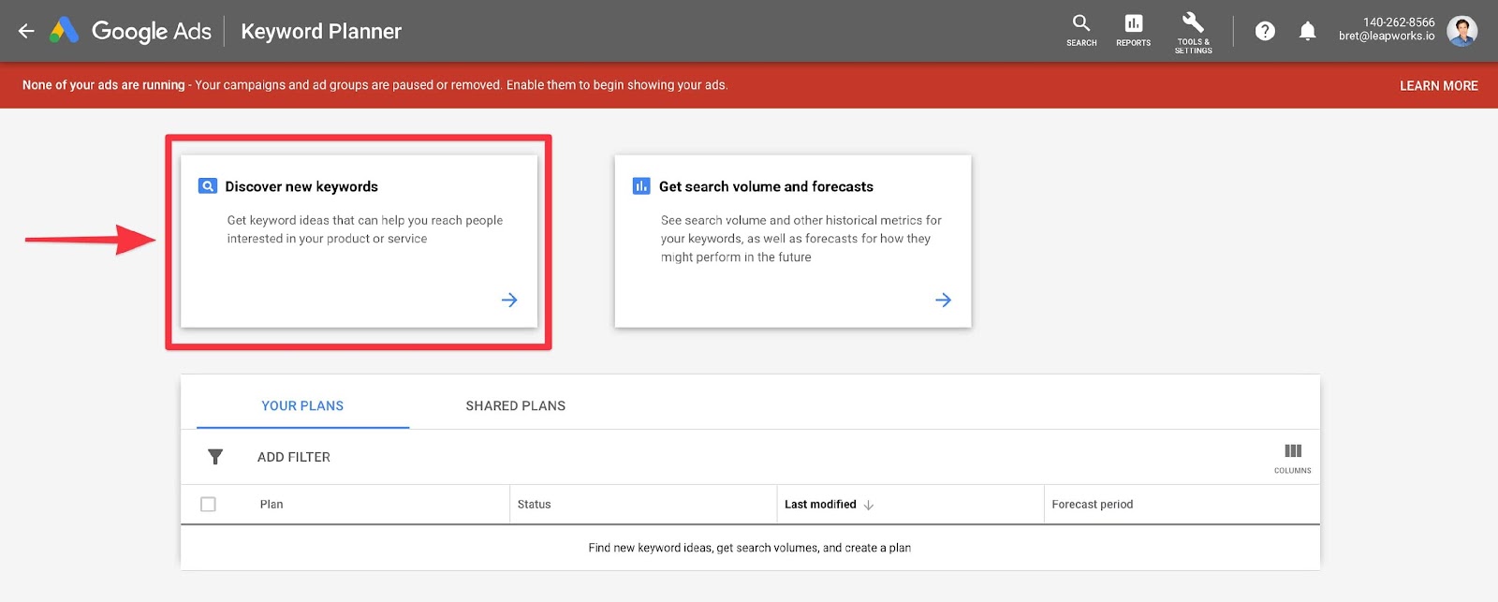Click Learn More in the red banner
Image resolution: width=1498 pixels, height=602 pixels.
(x=1439, y=85)
